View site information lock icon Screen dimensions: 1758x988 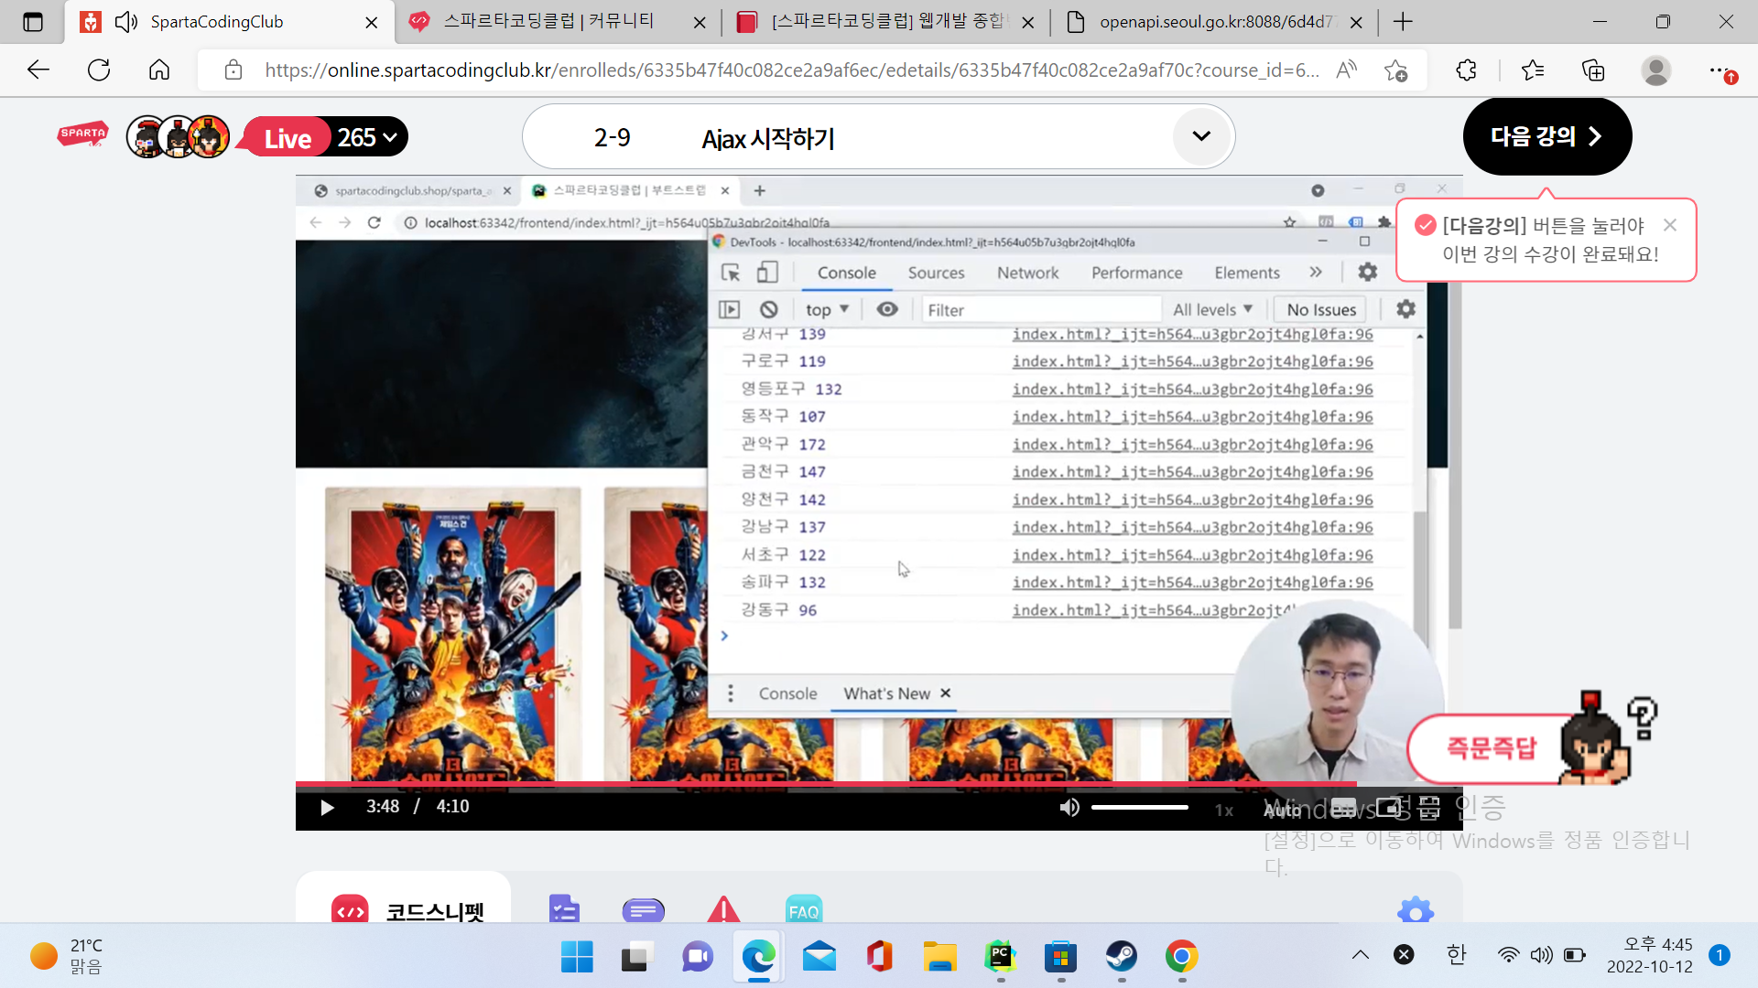(233, 70)
